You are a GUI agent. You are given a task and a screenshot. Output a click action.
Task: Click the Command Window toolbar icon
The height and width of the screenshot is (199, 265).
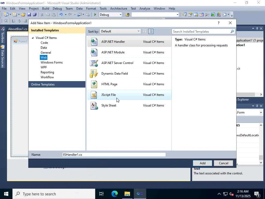coord(224,15)
